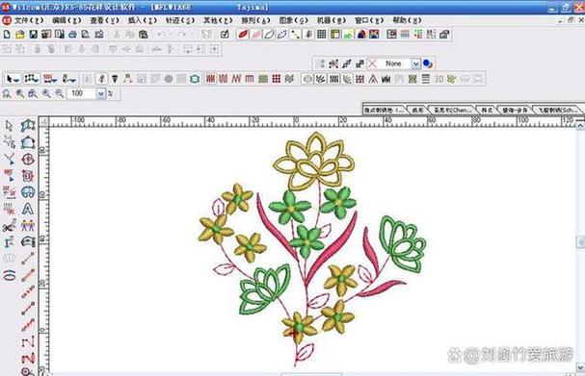Click the Print icon in toolbar

tap(72, 35)
